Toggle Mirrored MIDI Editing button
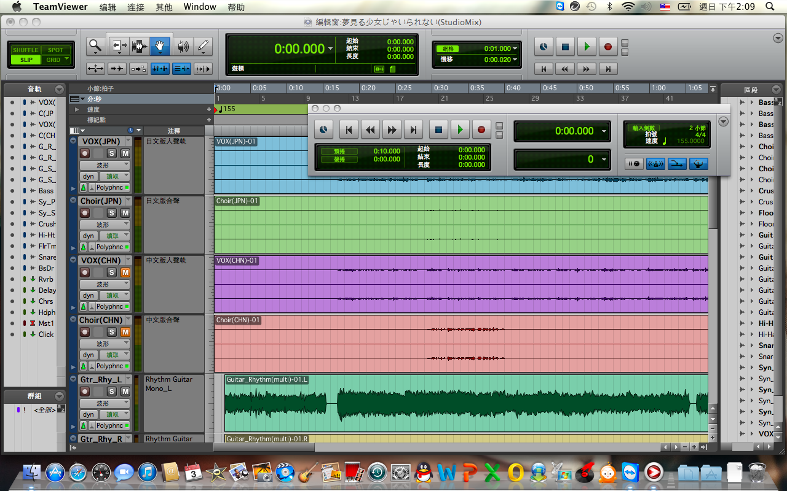Viewport: 787px width, 491px height. click(x=138, y=69)
